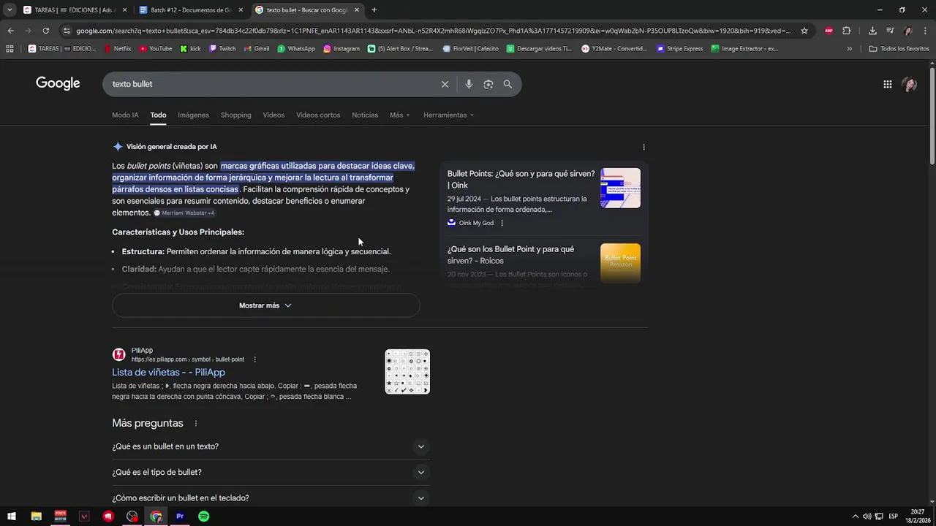Screen dimensions: 936x526
Task: Bookmark this page with the star icon
Action: click(804, 31)
